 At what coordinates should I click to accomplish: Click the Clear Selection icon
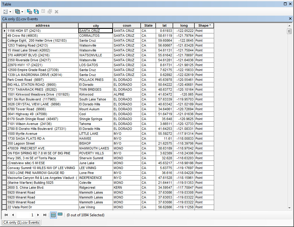pos(43,11)
